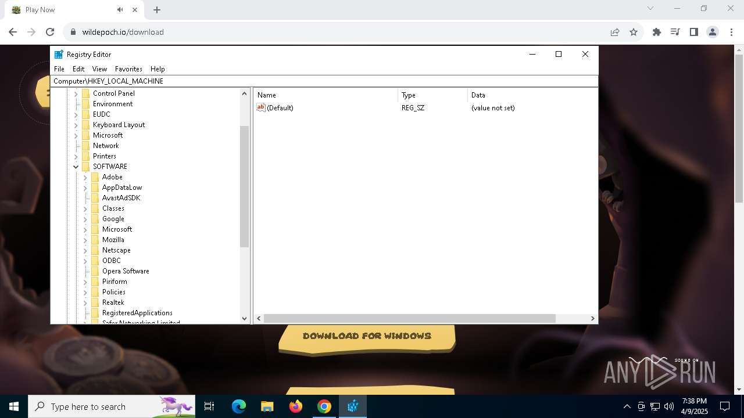Select the Policies registry key label
This screenshot has width=744, height=418.
pyautogui.click(x=114, y=292)
